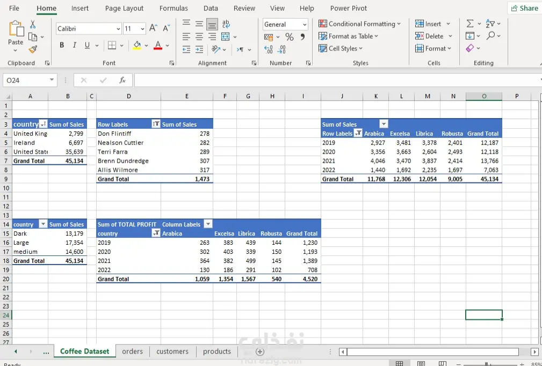Click the Decrease Indent icon
This screenshot has width=542, height=366.
[186, 49]
